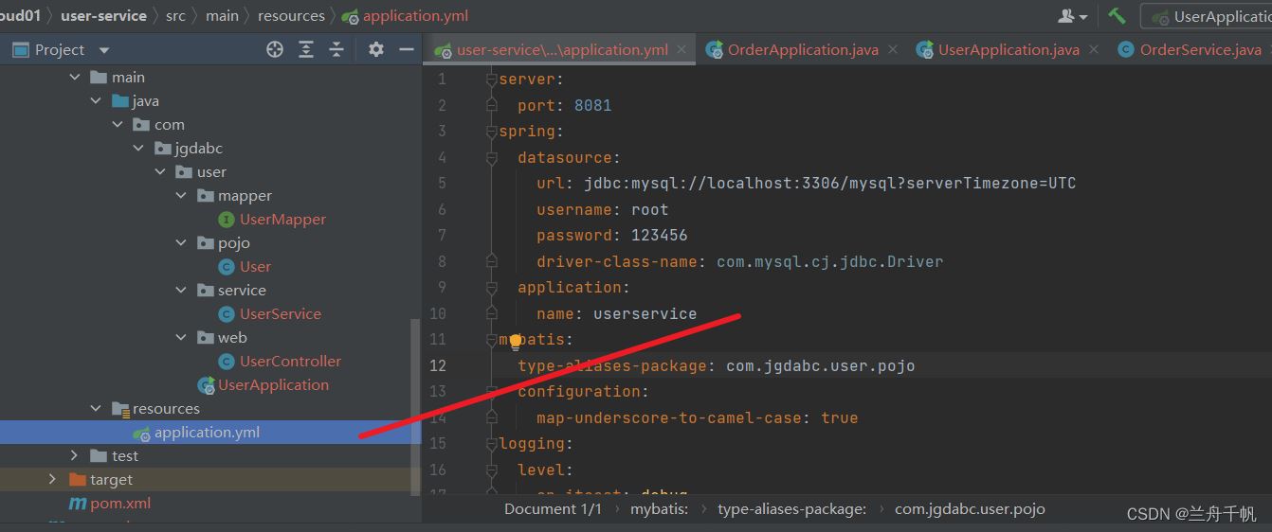Select application.yml in project tree
The image size is (1272, 532).
click(x=207, y=433)
